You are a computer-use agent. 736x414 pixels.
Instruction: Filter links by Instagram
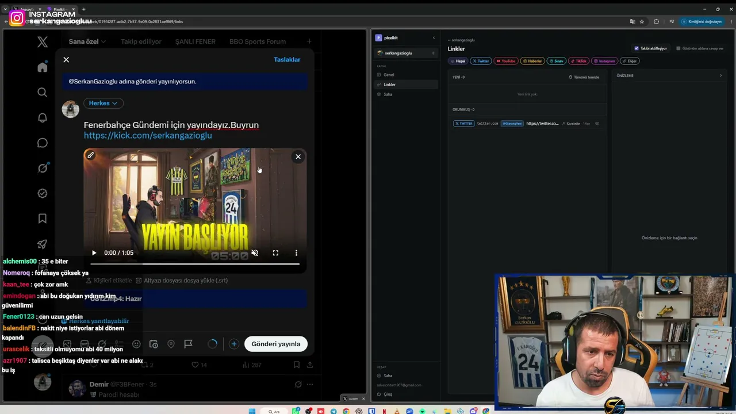(605, 61)
